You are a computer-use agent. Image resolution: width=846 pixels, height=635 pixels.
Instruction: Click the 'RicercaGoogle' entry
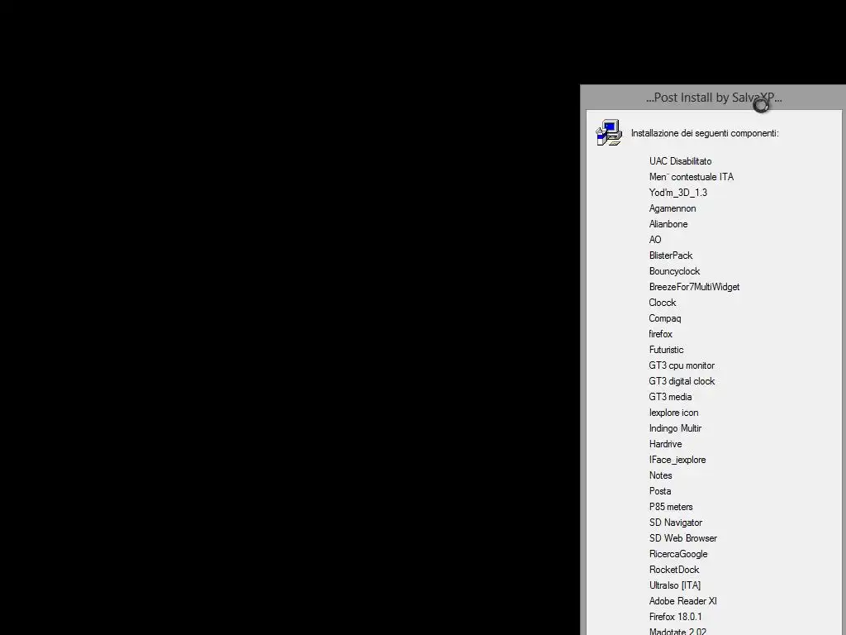point(678,554)
